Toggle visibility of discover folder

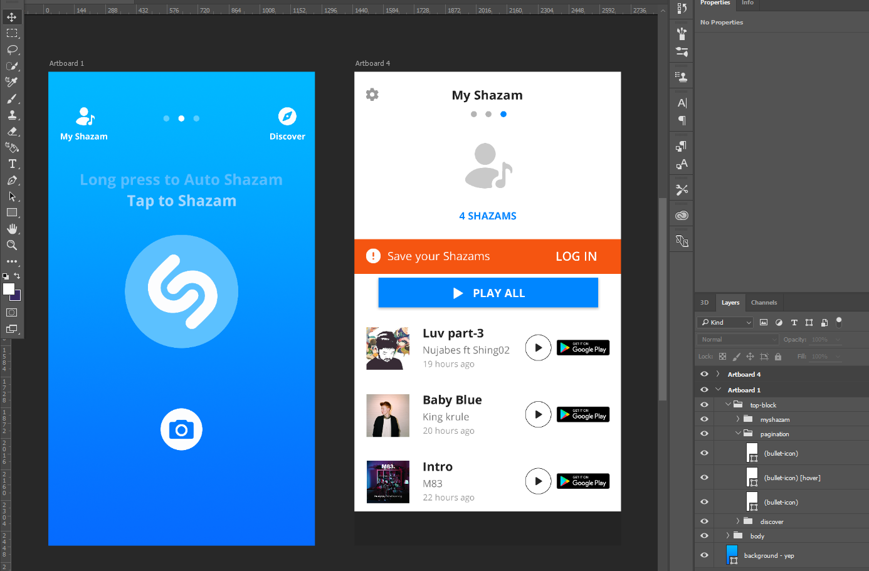pos(704,521)
